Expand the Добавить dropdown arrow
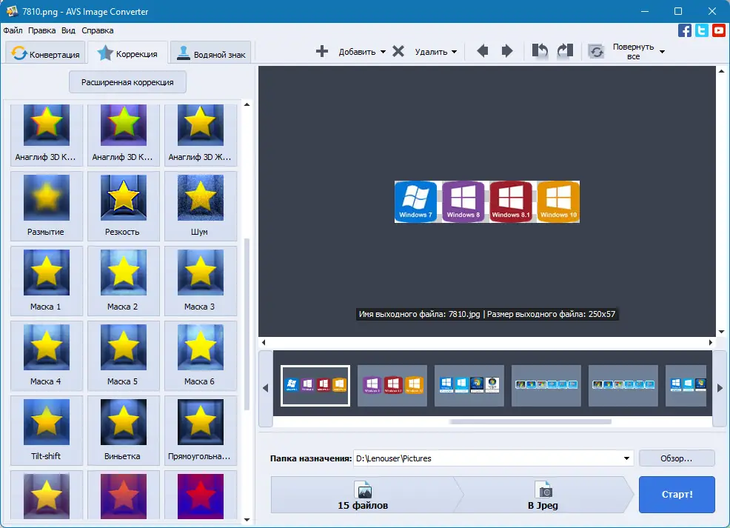Screen dimensions: 730x528 click(x=384, y=52)
